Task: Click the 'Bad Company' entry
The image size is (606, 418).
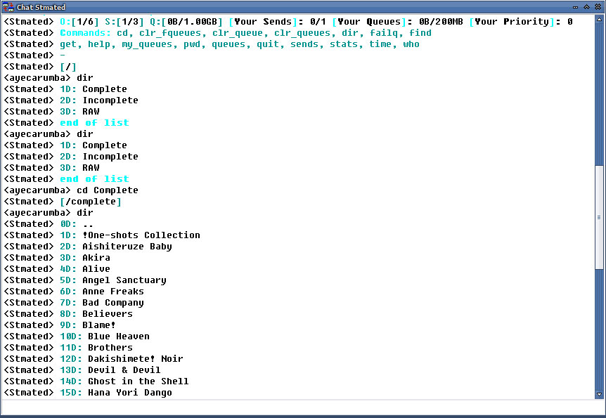Action: pyautogui.click(x=113, y=303)
